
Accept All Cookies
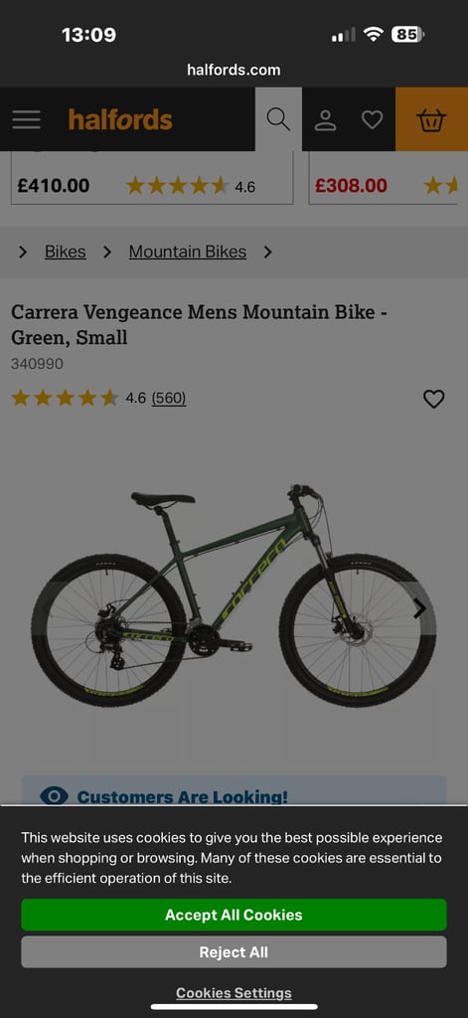click(234, 915)
